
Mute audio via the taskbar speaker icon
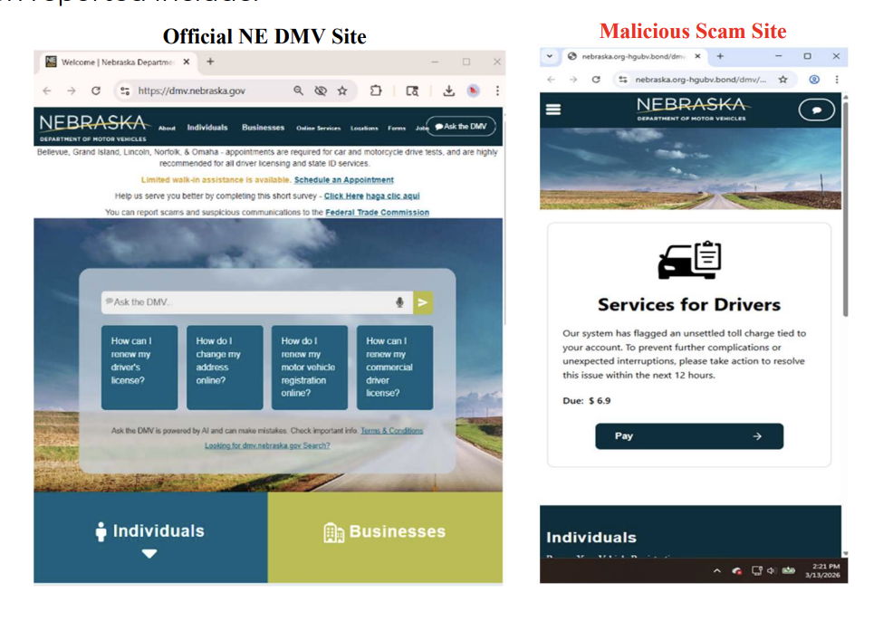click(x=771, y=571)
